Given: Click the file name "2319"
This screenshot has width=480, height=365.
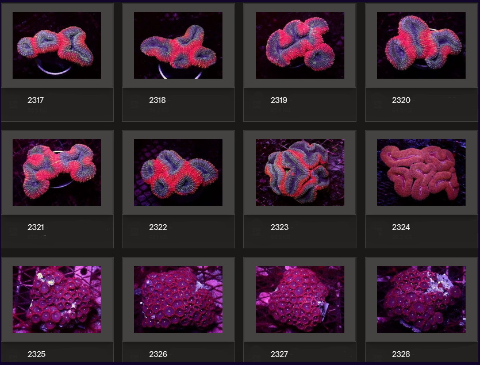Looking at the screenshot, I should (279, 100).
